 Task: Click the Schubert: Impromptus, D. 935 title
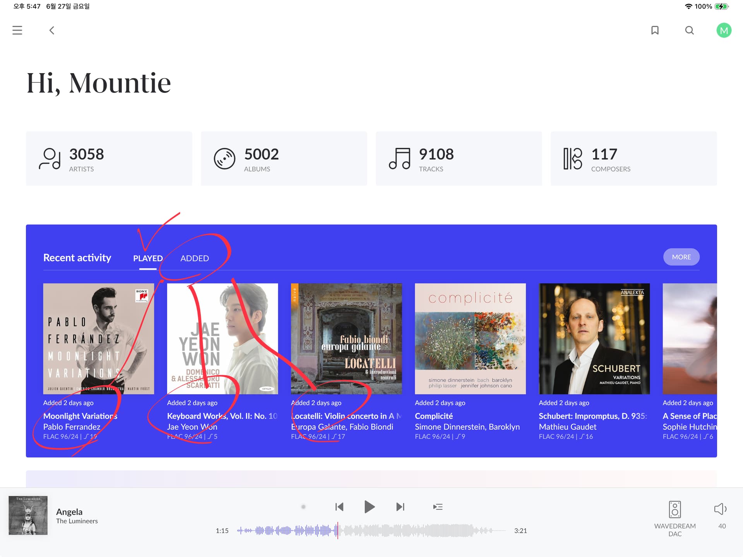coord(592,416)
